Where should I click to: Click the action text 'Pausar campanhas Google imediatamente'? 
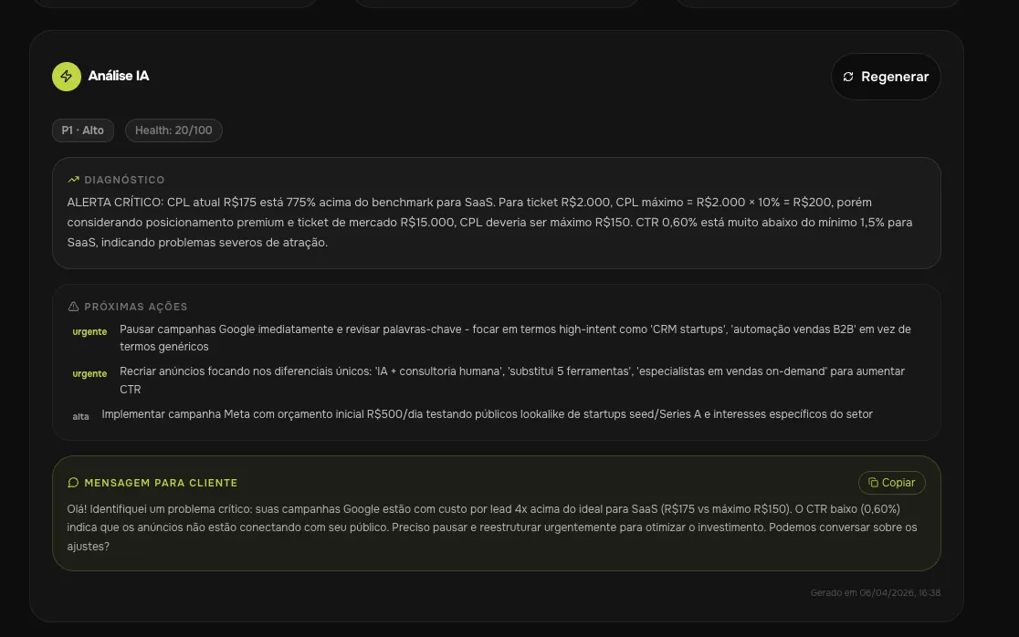tap(515, 338)
